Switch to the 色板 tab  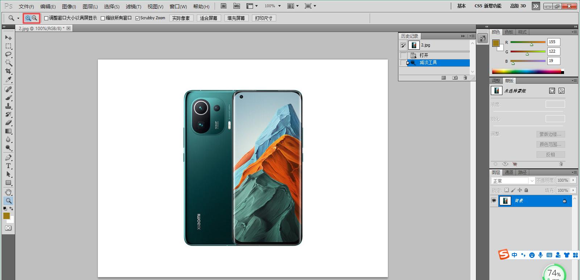509,32
